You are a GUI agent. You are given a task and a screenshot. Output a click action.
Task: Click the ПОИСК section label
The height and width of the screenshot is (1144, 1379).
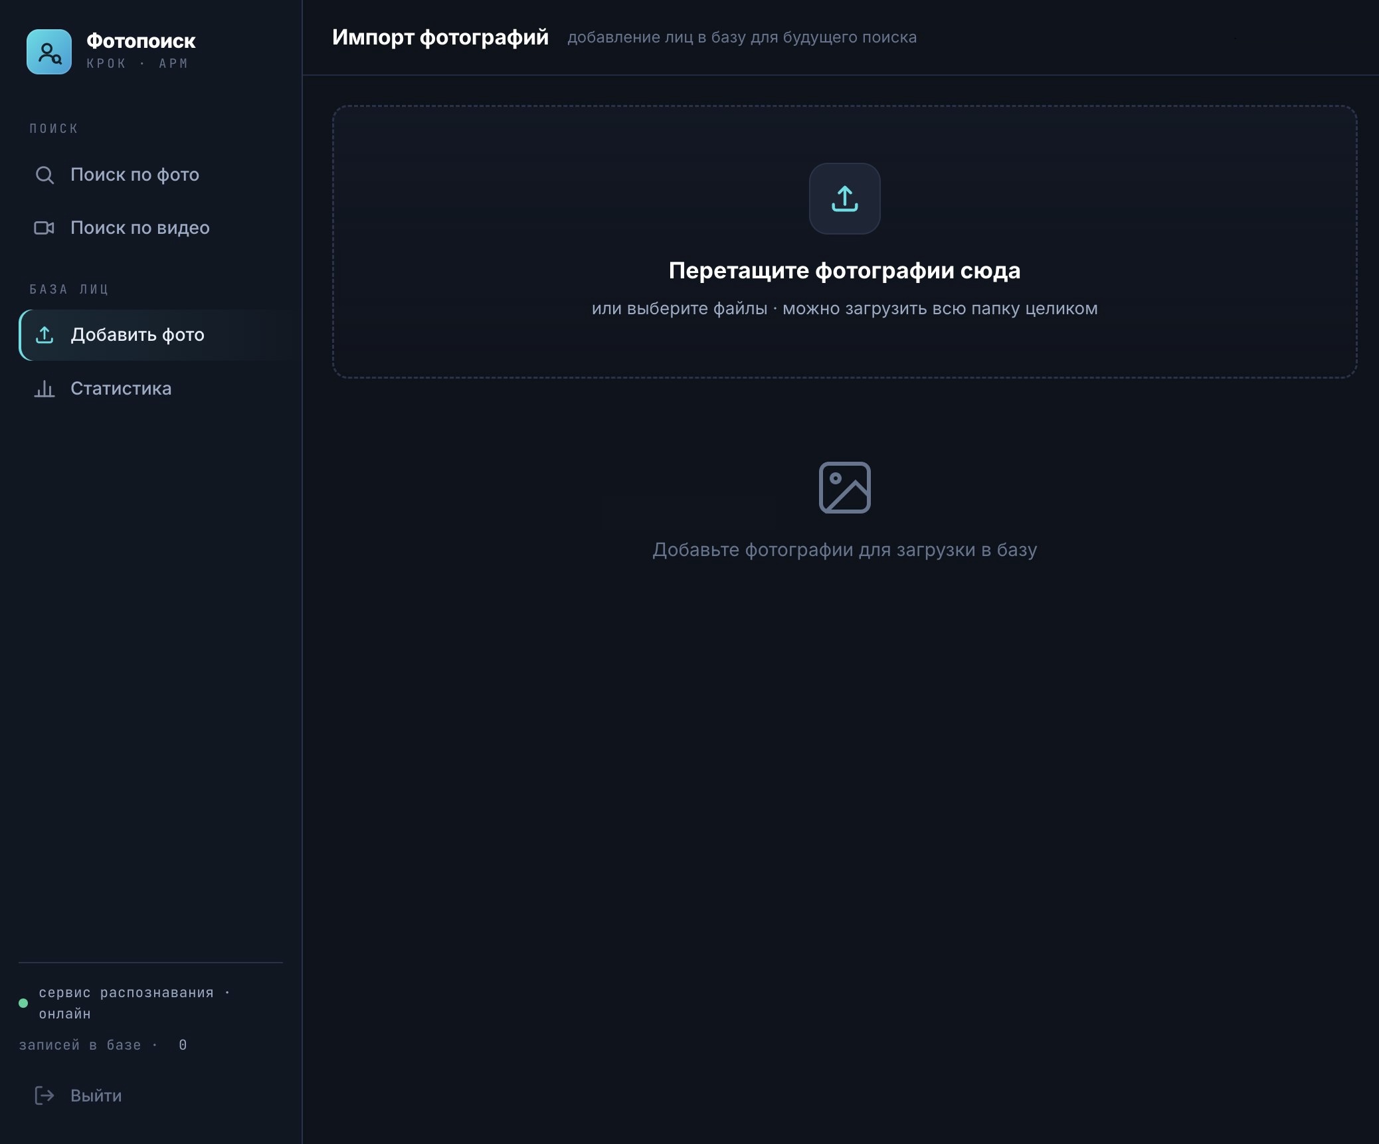tap(54, 129)
